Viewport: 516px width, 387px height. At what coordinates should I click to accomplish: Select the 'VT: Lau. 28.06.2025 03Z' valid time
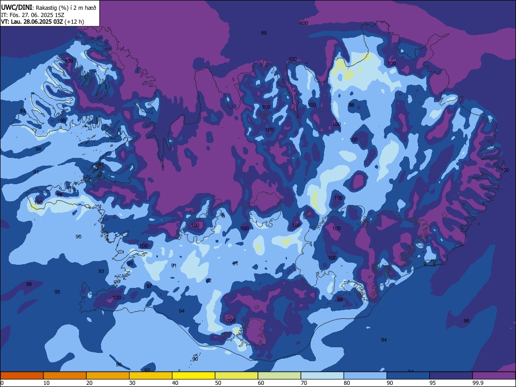tap(31, 22)
